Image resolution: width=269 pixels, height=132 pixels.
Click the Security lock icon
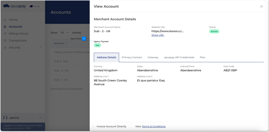5,47
